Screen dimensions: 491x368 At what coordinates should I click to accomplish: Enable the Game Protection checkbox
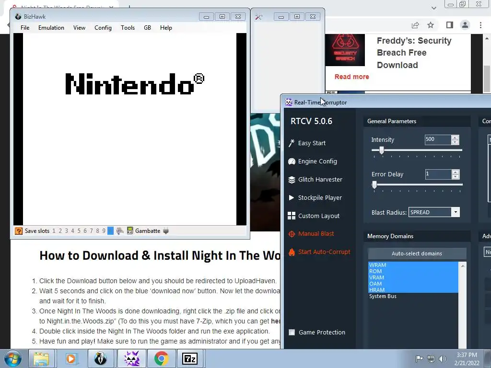(292, 333)
